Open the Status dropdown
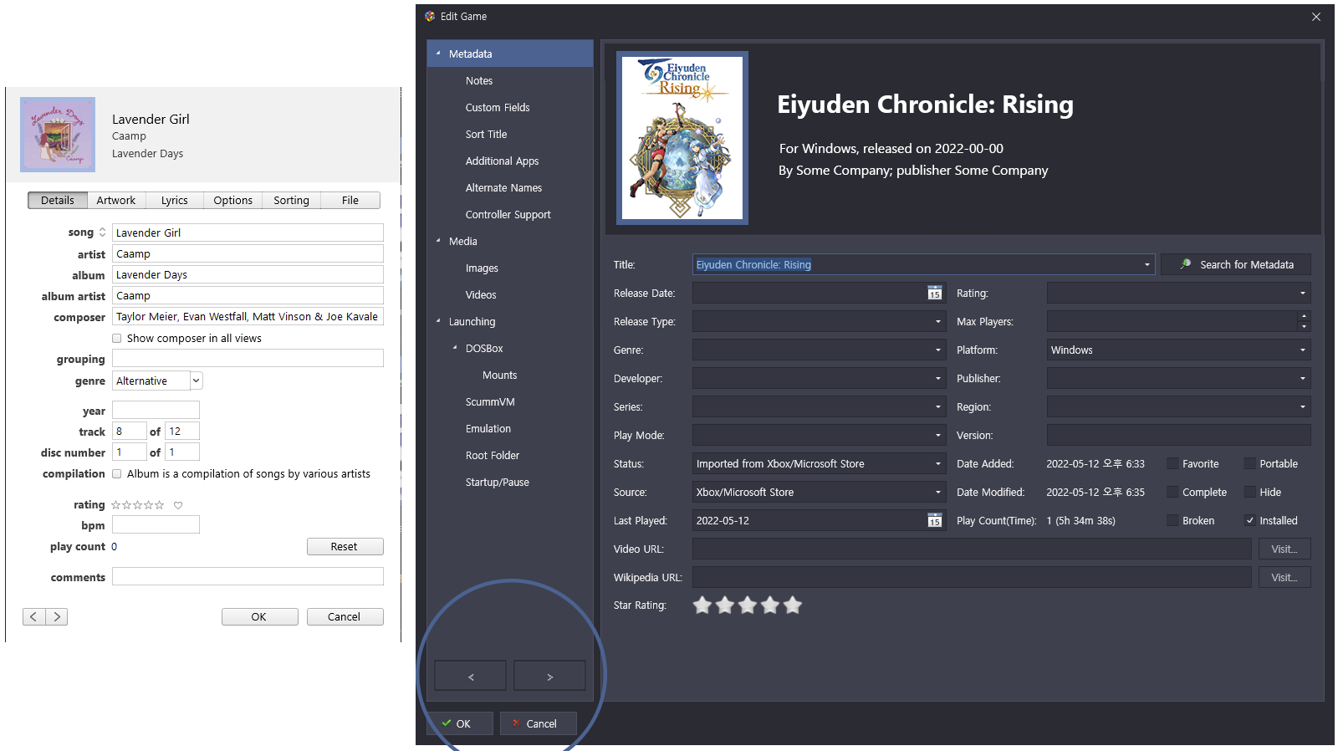The height and width of the screenshot is (751, 1338). tap(937, 464)
